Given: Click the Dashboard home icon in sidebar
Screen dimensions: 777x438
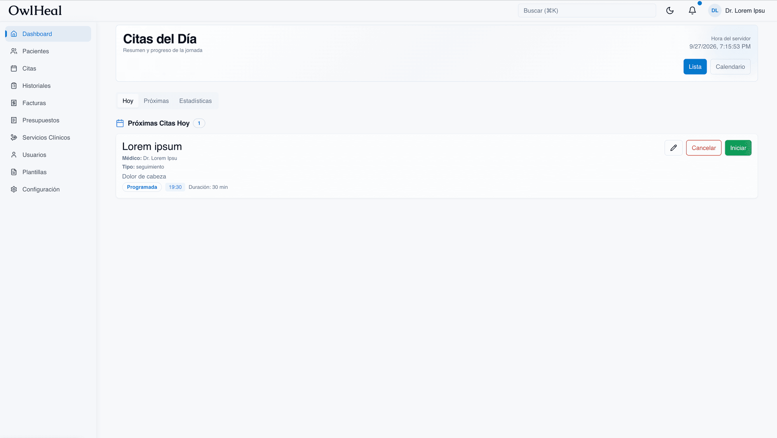Looking at the screenshot, I should coord(14,34).
